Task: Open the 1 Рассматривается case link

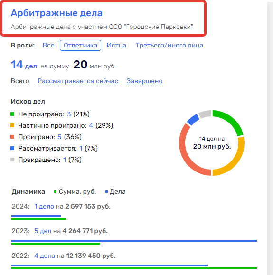Action: (x=81, y=148)
